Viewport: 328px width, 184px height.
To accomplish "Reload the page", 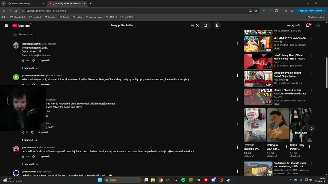I will (x=16, y=11).
